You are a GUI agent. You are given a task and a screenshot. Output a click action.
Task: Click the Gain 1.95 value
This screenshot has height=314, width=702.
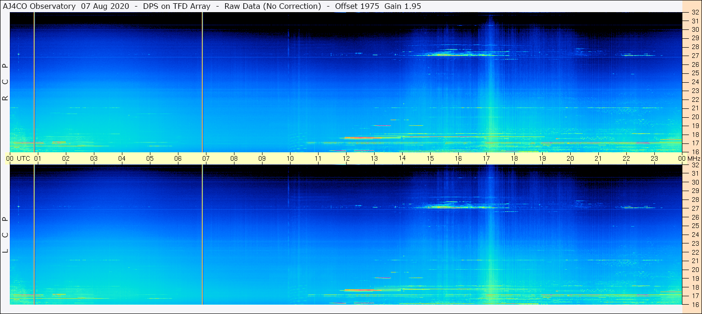click(x=403, y=6)
